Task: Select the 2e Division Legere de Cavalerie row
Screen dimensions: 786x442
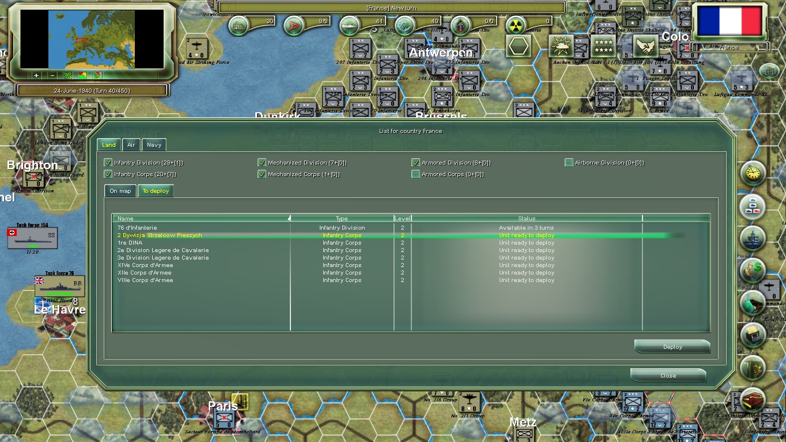Action: (411, 250)
